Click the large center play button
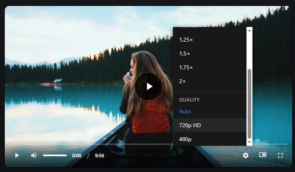Image resolution: width=295 pixels, height=172 pixels. click(148, 86)
